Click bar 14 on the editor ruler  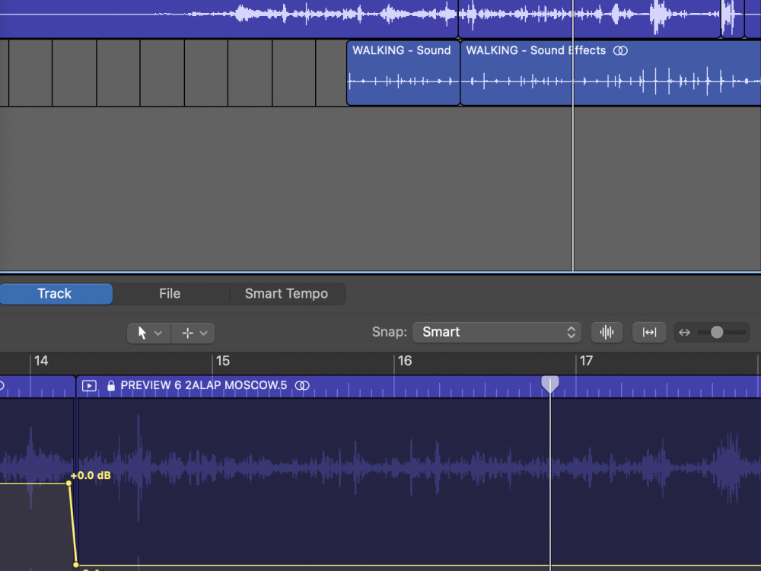tap(41, 361)
